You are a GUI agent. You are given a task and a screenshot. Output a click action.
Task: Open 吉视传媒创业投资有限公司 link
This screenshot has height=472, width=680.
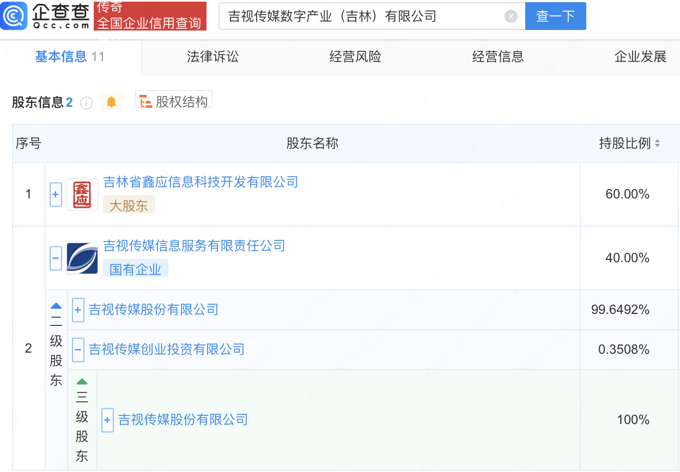point(167,349)
